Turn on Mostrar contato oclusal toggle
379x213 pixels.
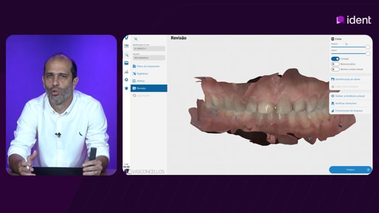point(335,69)
